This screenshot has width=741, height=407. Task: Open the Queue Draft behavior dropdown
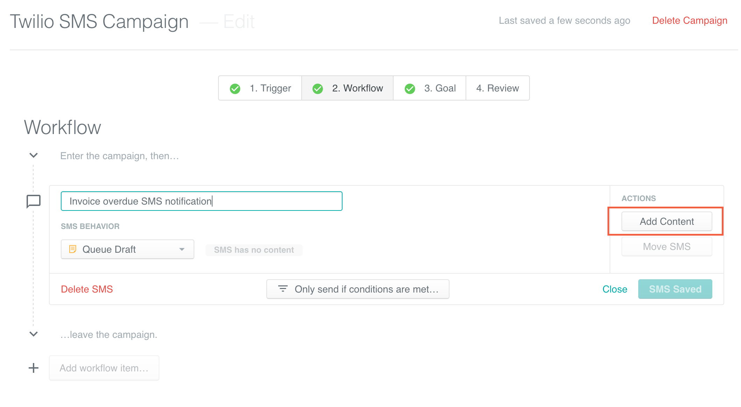pyautogui.click(x=127, y=249)
